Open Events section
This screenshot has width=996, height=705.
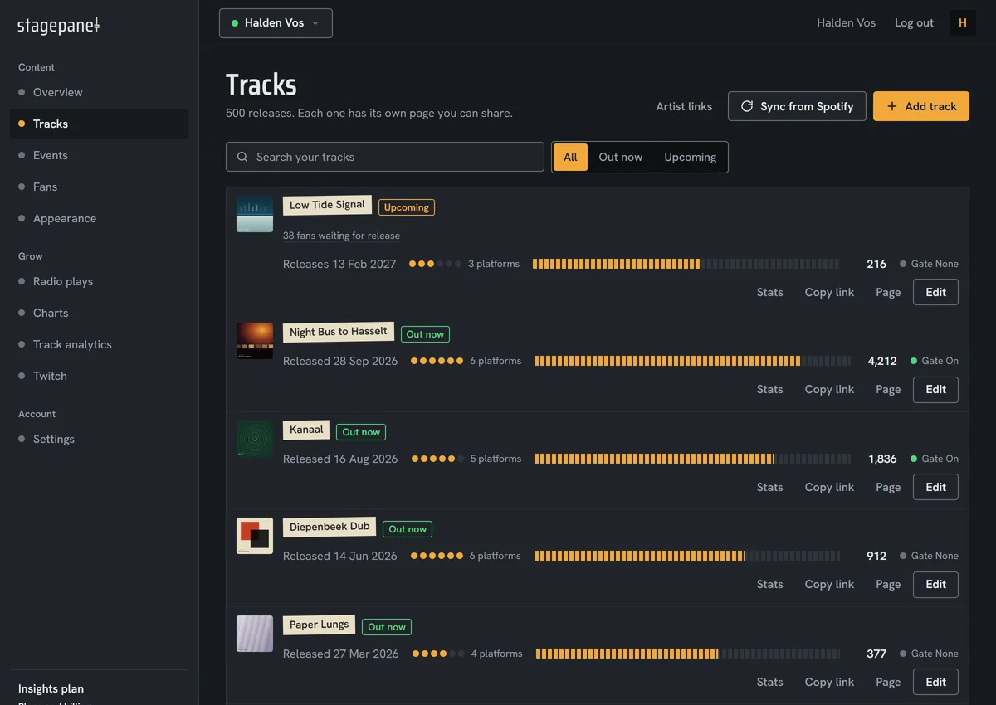(x=99, y=155)
